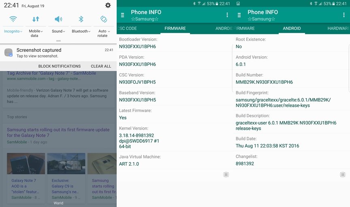Switch to HARDWARE tab
350x207 pixels.
click(x=338, y=28)
